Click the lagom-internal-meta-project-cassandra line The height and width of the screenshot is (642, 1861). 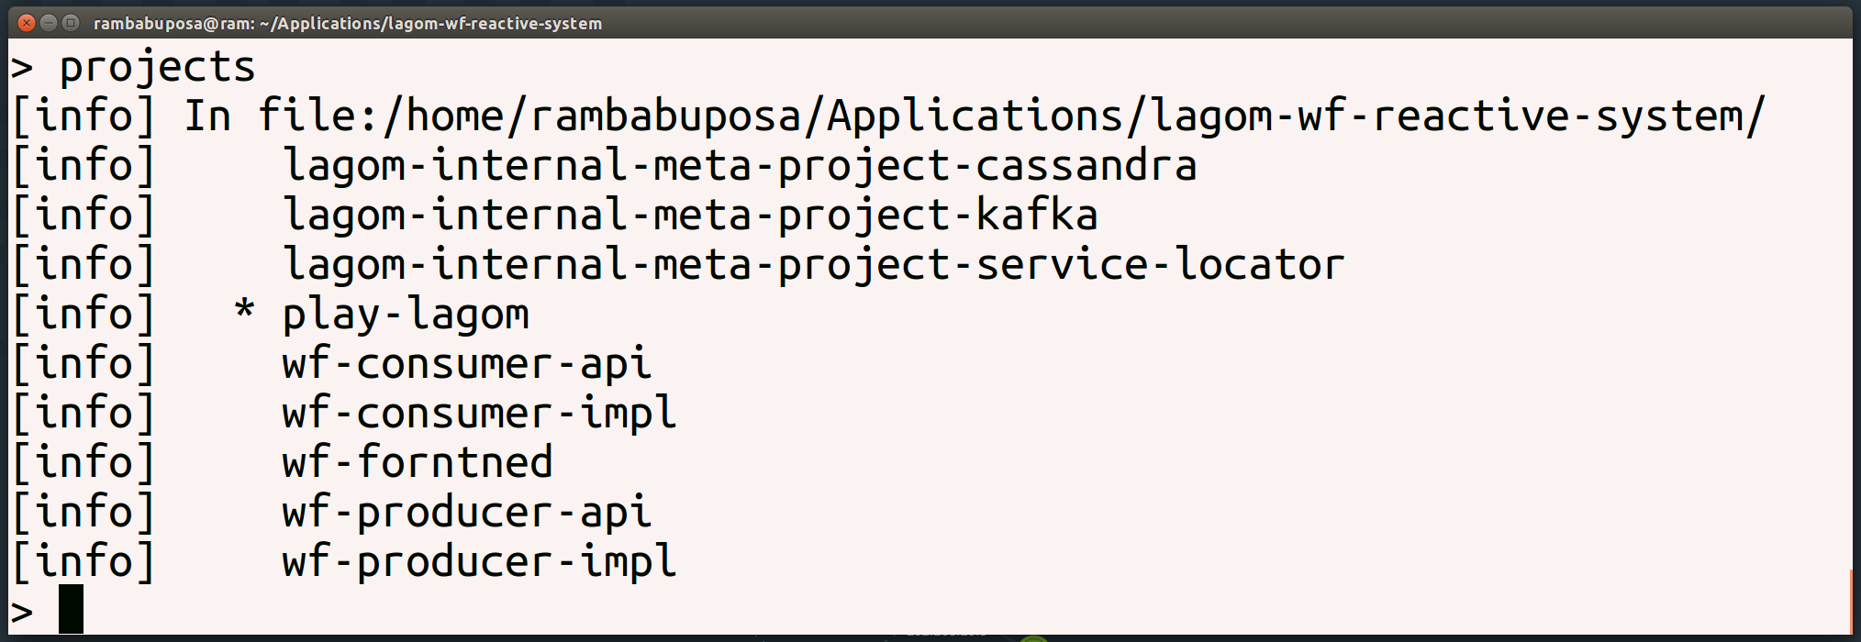(x=740, y=166)
